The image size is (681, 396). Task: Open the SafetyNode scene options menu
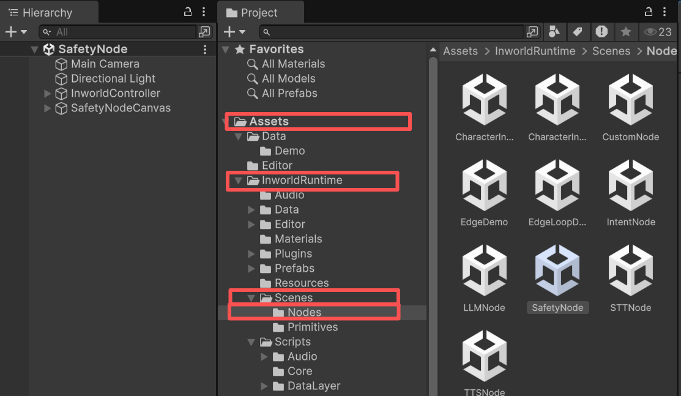(x=205, y=50)
